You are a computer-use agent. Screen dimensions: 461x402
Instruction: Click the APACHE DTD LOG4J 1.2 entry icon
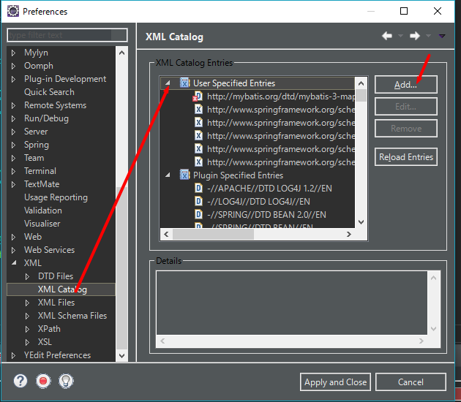click(199, 189)
